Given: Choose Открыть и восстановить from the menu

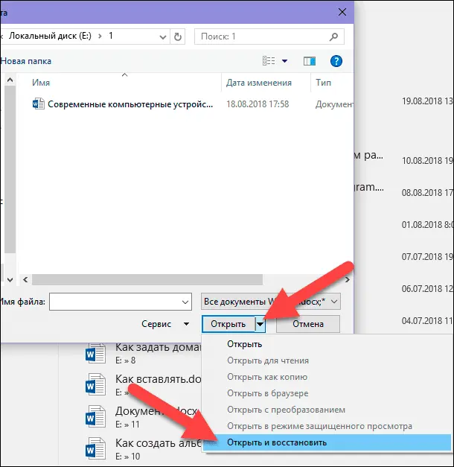Looking at the screenshot, I should pyautogui.click(x=276, y=442).
